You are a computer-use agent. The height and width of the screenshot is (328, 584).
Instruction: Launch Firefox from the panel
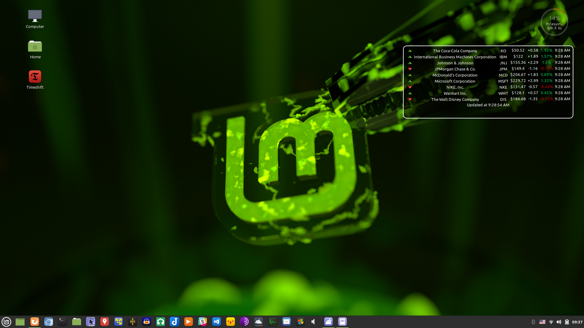(x=35, y=322)
